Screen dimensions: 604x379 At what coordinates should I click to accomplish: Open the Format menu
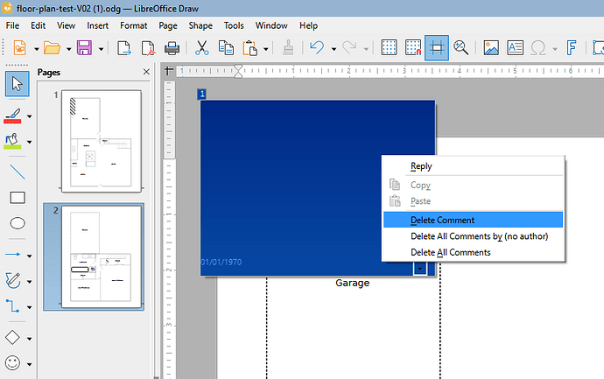pyautogui.click(x=134, y=25)
